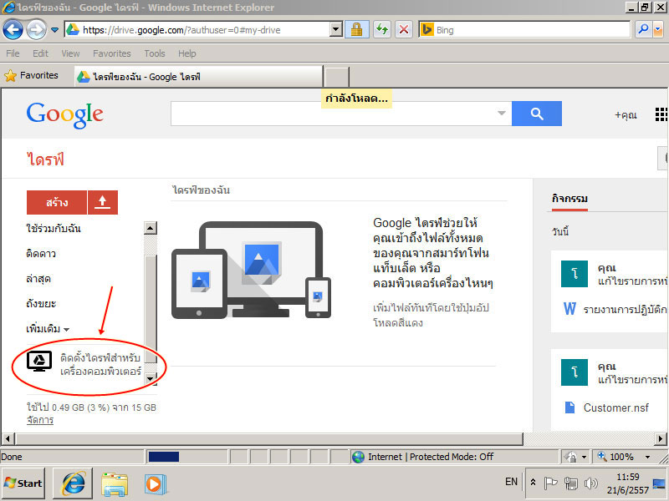Viewport: 669px width, 501px height.
Task: Click the horizontal scrollbar left arrow
Action: [8, 438]
